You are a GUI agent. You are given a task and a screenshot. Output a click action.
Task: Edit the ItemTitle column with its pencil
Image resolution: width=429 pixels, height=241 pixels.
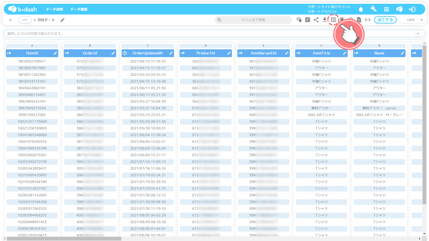[x=345, y=53]
